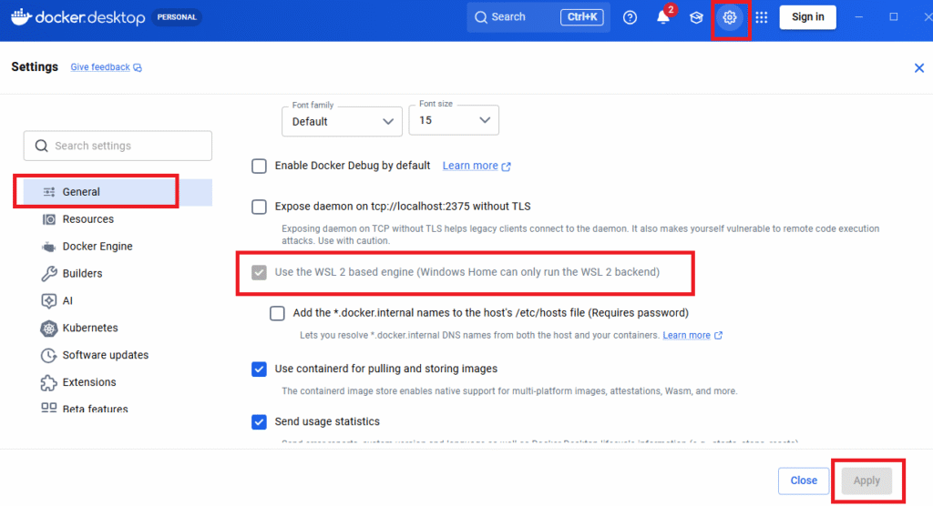
Task: Toggle Use the WSL 2 based engine checkbox
Action: pos(259,272)
